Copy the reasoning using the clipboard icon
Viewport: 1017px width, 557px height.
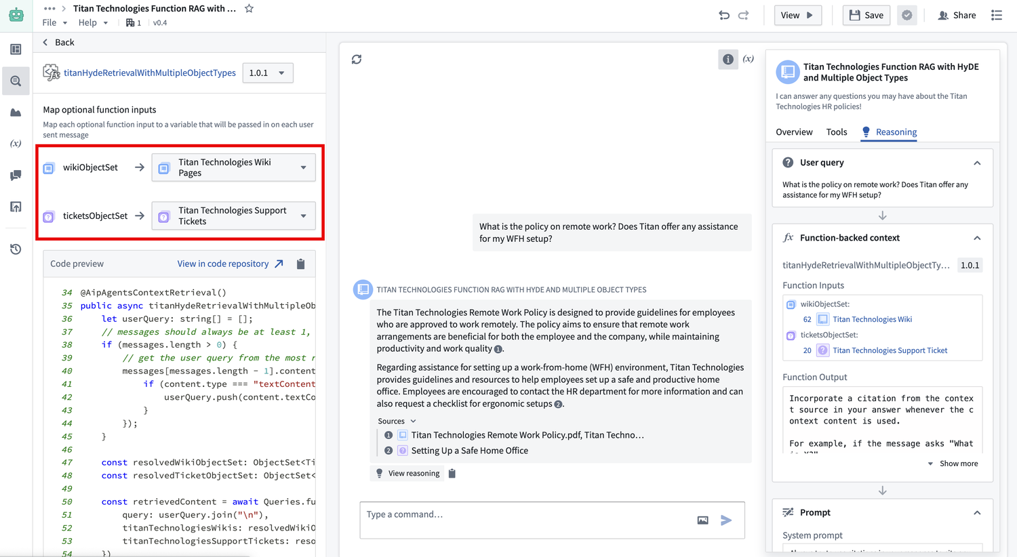tap(451, 473)
